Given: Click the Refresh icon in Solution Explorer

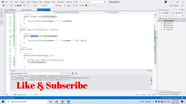Looking at the screenshot, I should [x=179, y=13].
